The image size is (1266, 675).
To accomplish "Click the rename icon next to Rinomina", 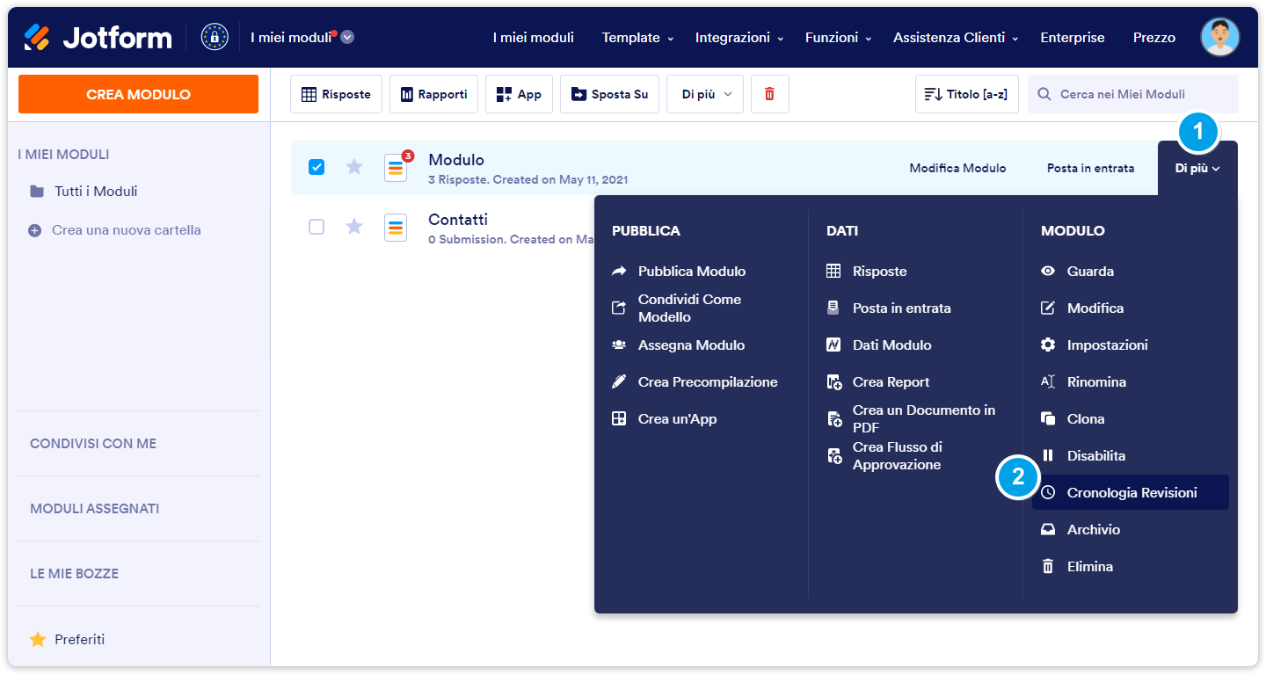I will pyautogui.click(x=1048, y=382).
